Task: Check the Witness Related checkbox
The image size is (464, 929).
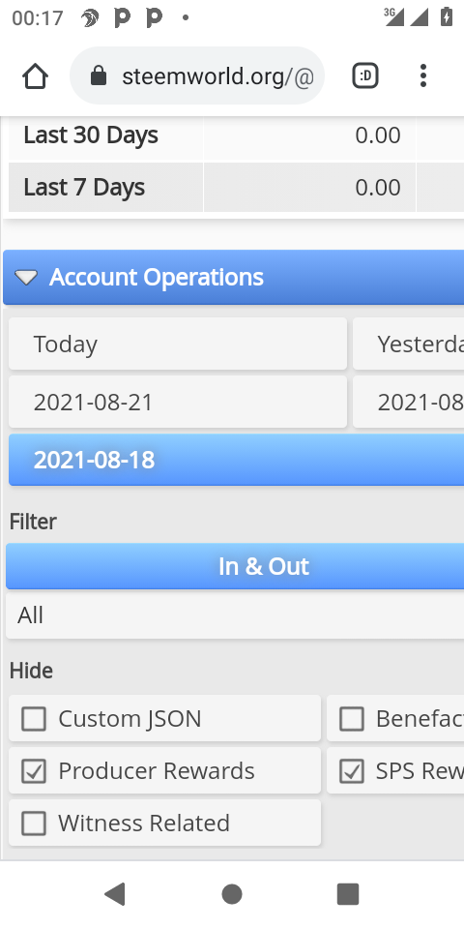Action: click(x=34, y=824)
